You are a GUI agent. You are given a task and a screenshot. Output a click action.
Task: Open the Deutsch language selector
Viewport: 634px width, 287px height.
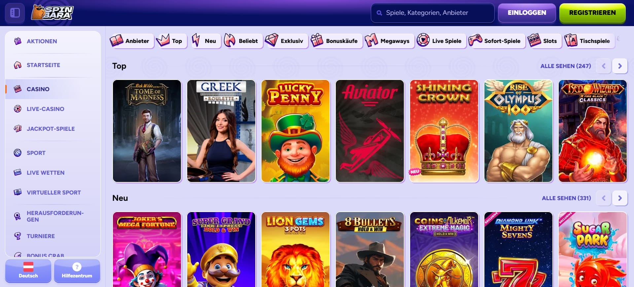[28, 271]
